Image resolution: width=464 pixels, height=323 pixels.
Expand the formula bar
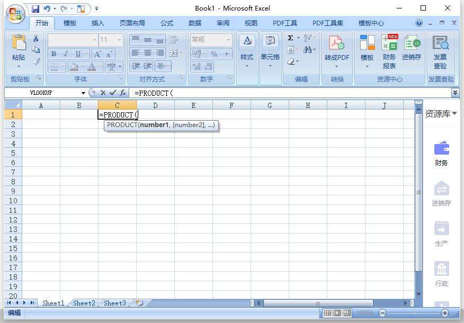[x=455, y=93]
